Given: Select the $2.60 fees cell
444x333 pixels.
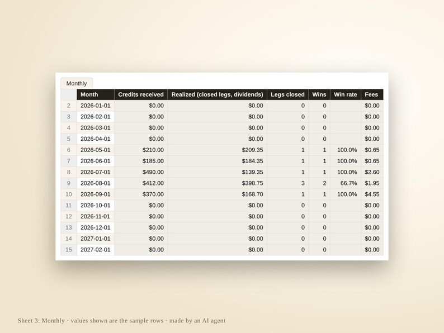Looking at the screenshot, I should [x=372, y=172].
